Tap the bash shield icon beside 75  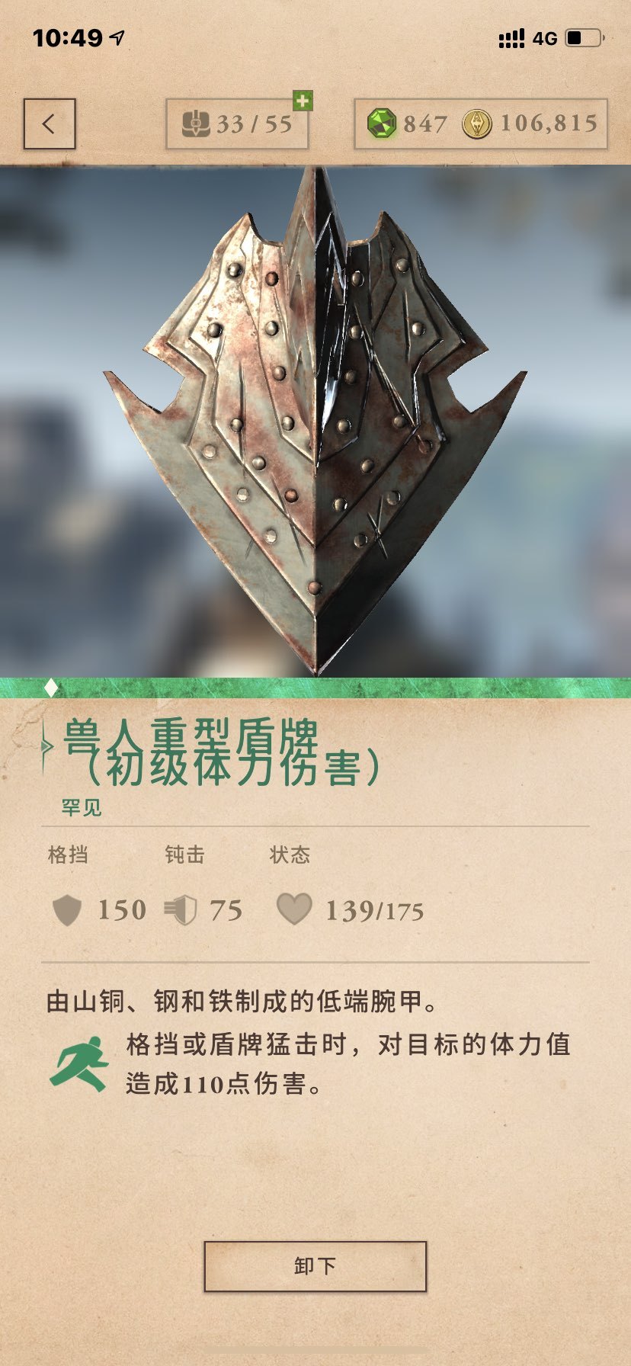point(181,910)
